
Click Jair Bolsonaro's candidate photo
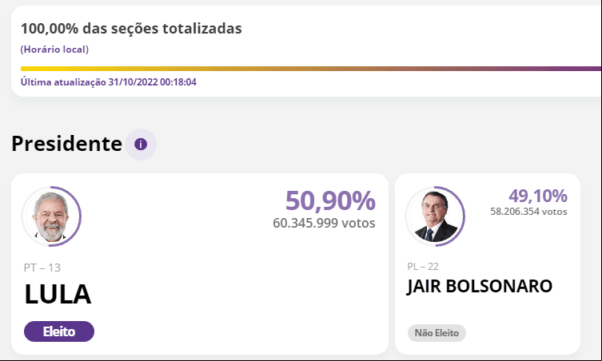[x=435, y=216]
